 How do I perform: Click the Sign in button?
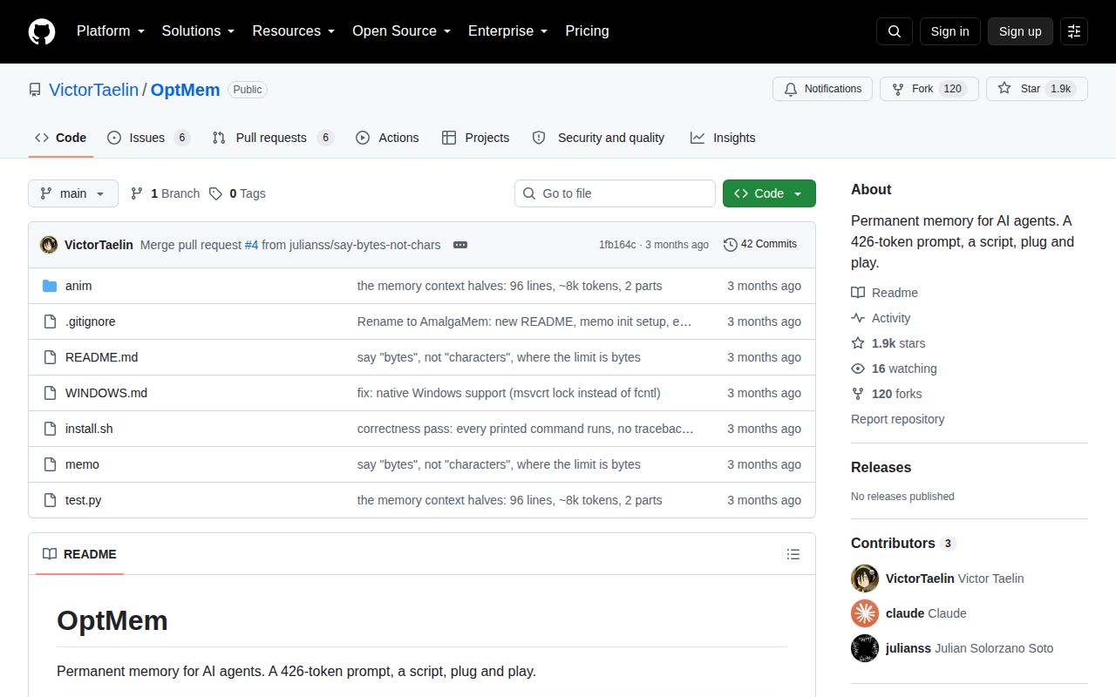[949, 31]
